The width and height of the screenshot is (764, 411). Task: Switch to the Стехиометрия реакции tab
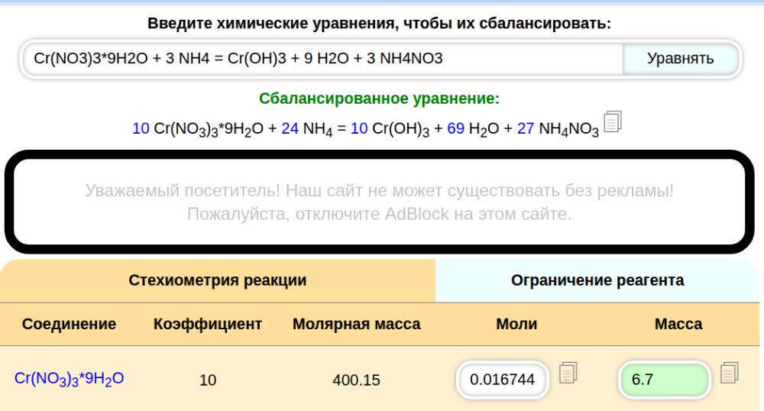(x=218, y=280)
